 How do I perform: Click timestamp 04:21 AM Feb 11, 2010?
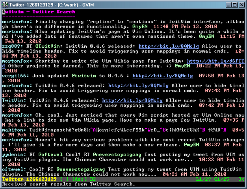tap(194, 174)
